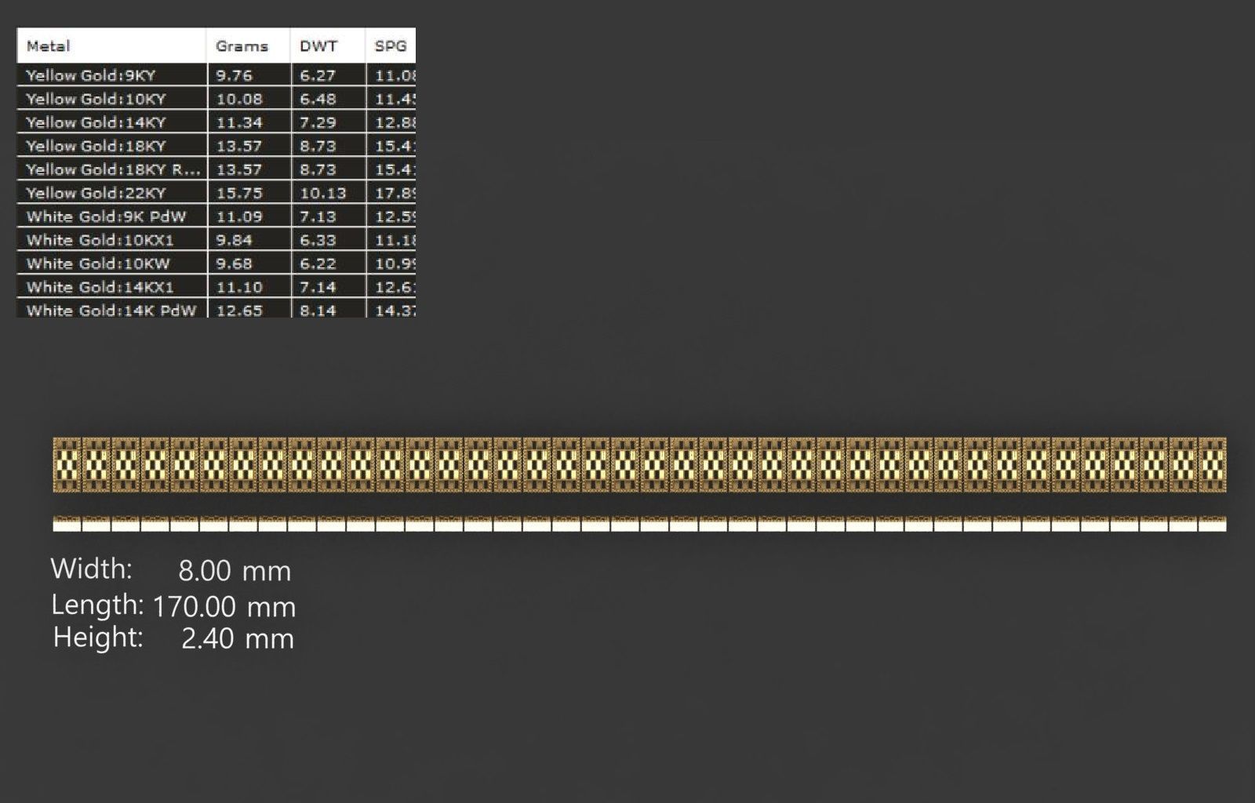Select the White Gold:10KX1 row
Screen dimensions: 1255x803
coord(216,240)
